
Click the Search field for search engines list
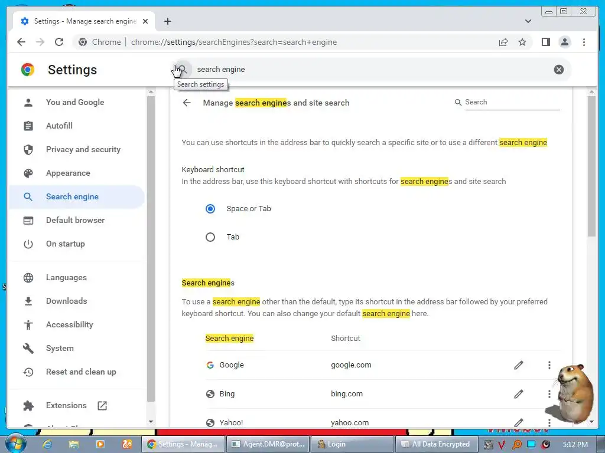512,102
